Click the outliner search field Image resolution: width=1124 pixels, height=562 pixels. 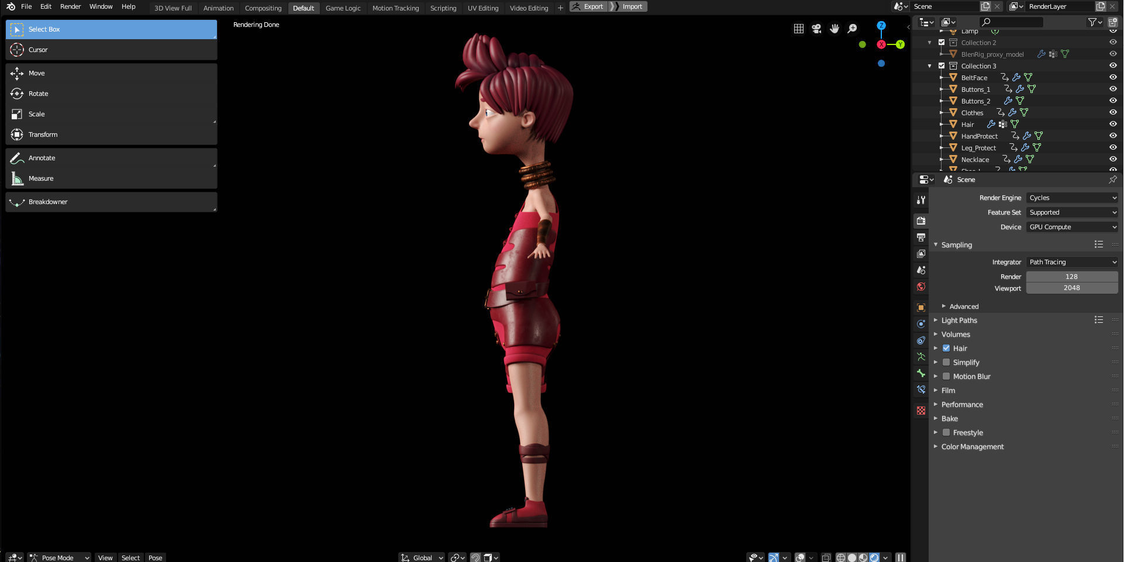pyautogui.click(x=1011, y=22)
